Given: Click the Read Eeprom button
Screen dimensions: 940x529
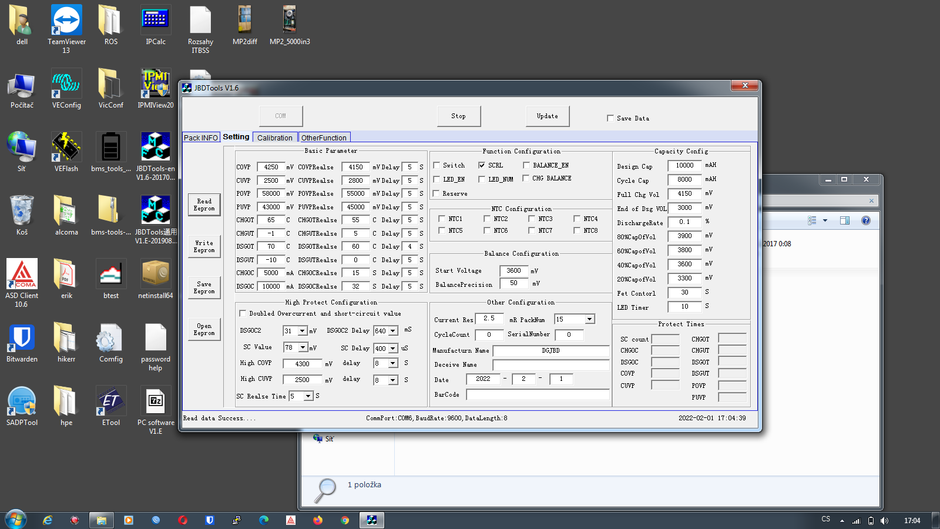Looking at the screenshot, I should 204,205.
